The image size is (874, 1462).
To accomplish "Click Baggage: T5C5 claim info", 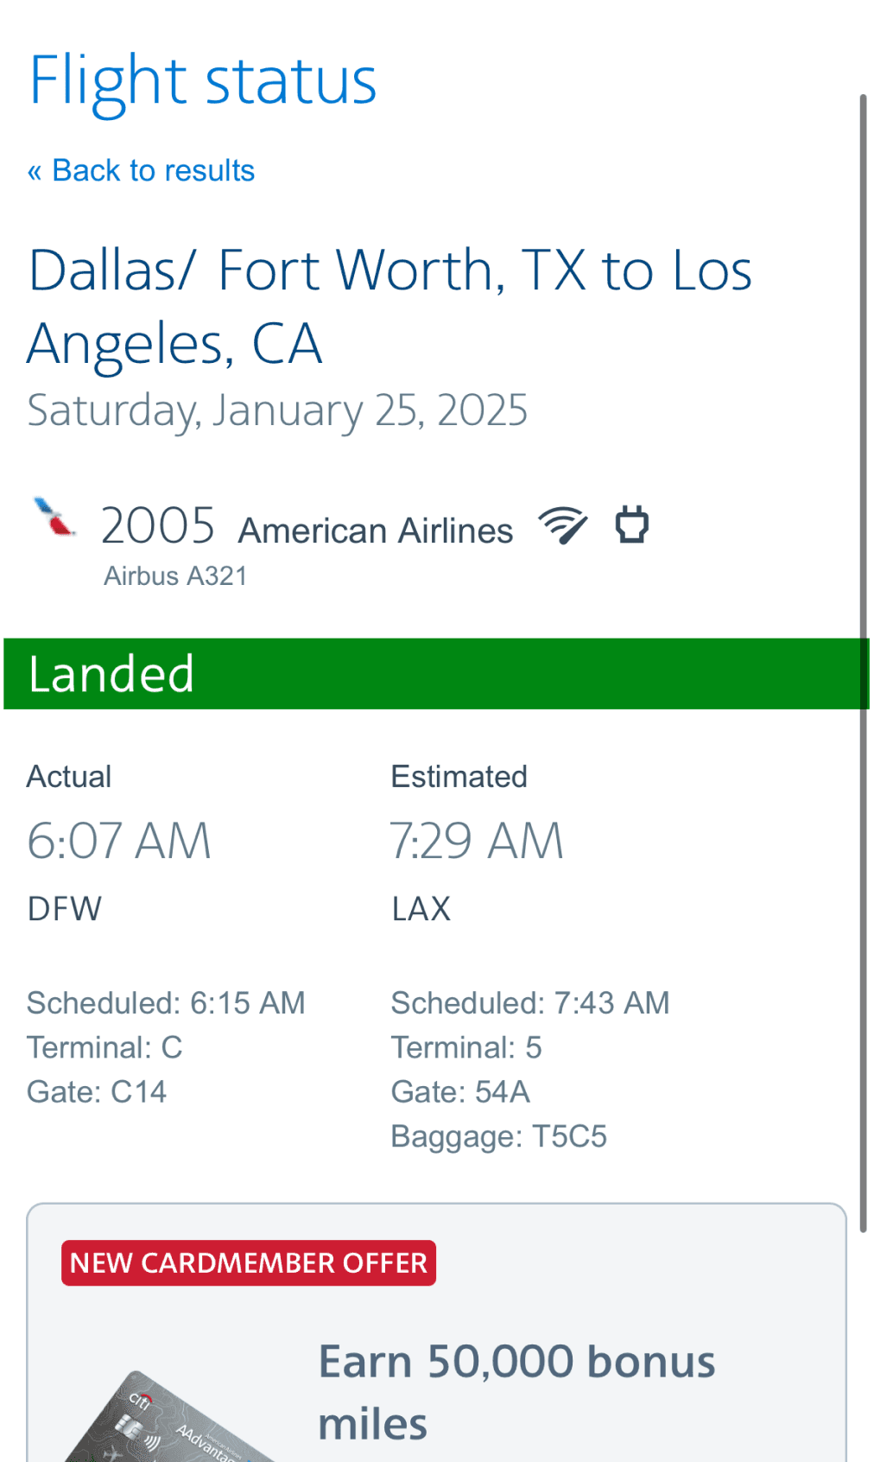I will pyautogui.click(x=498, y=1136).
